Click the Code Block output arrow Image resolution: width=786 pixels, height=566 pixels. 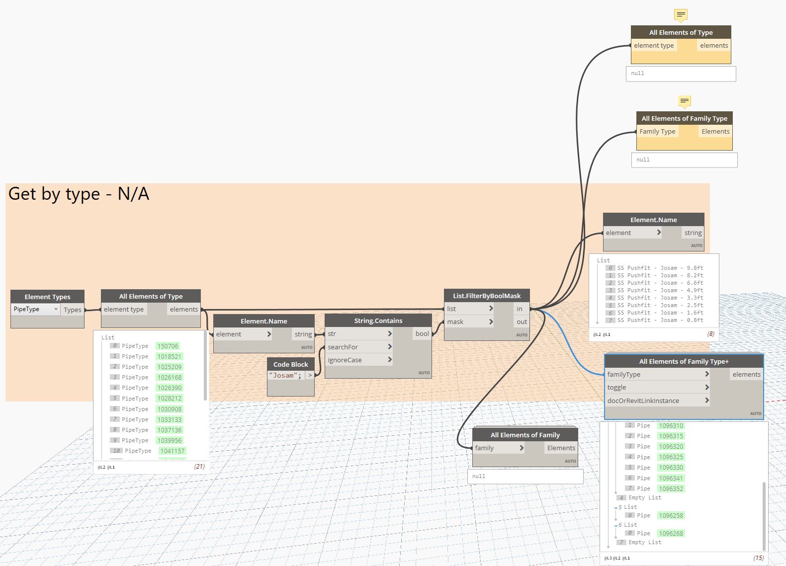click(x=310, y=375)
